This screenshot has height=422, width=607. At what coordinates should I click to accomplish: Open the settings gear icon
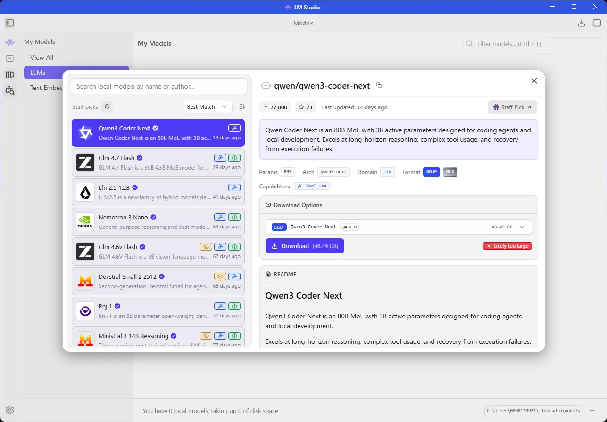[x=10, y=410]
